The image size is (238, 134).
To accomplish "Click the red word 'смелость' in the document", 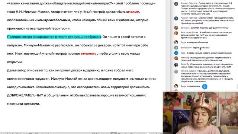I will tap(89, 54).
